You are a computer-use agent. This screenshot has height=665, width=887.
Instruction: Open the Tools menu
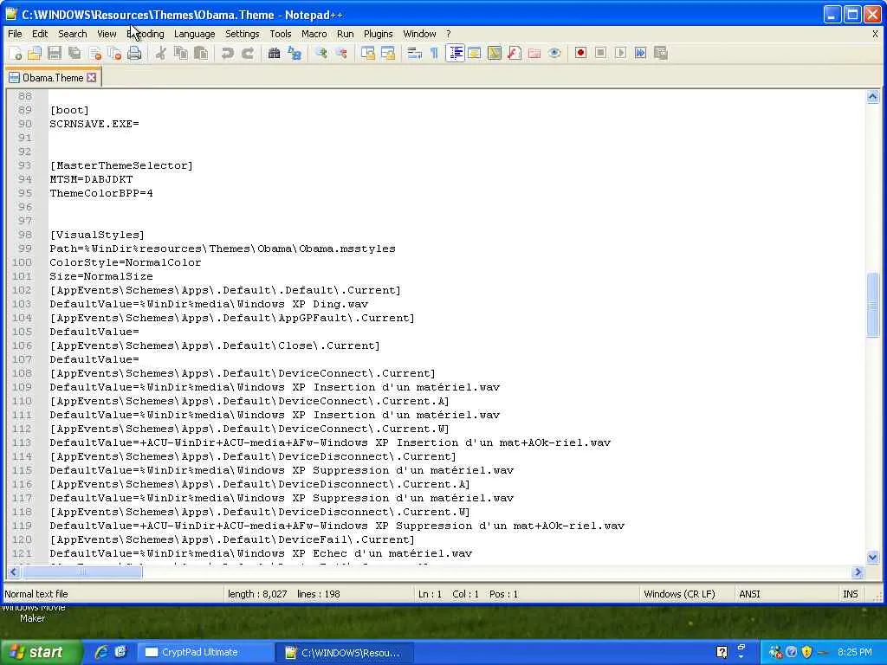coord(281,34)
